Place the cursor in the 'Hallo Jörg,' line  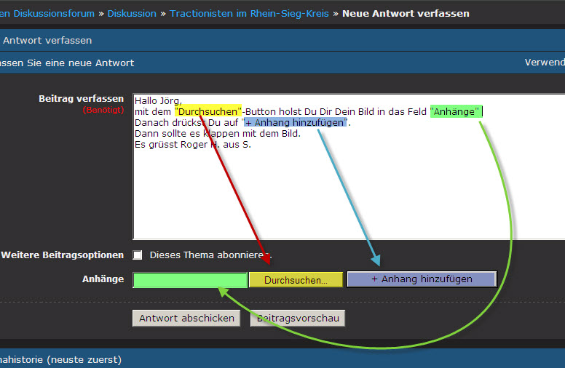point(158,100)
